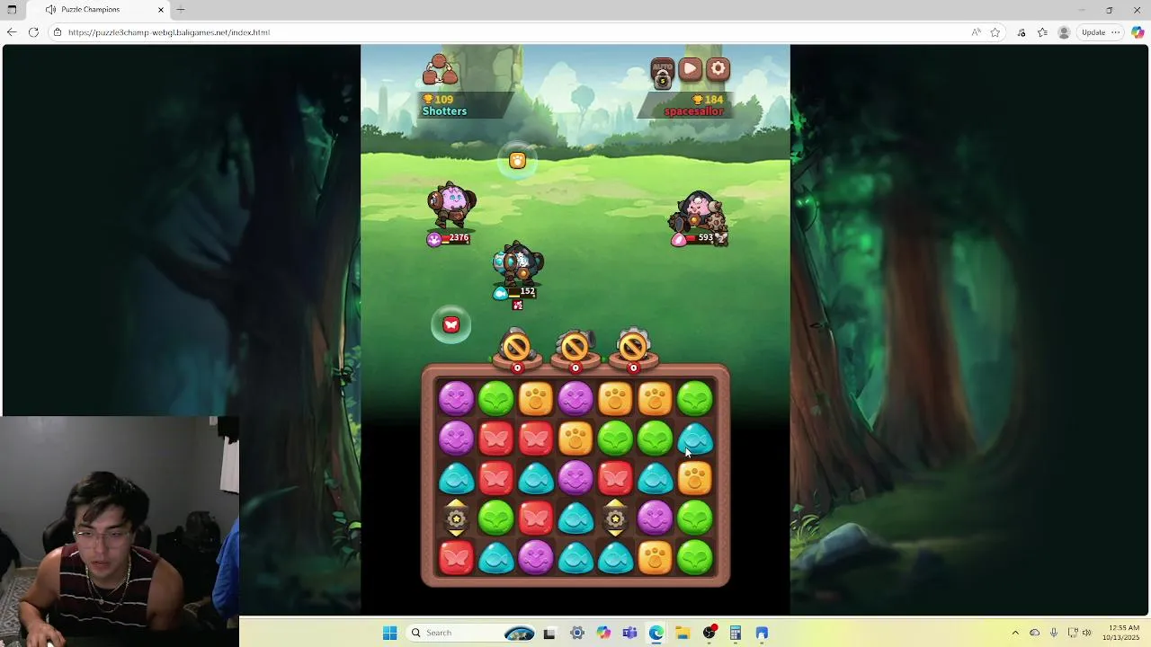Mute the Puzzle Champions tab audio icon

pos(50,9)
